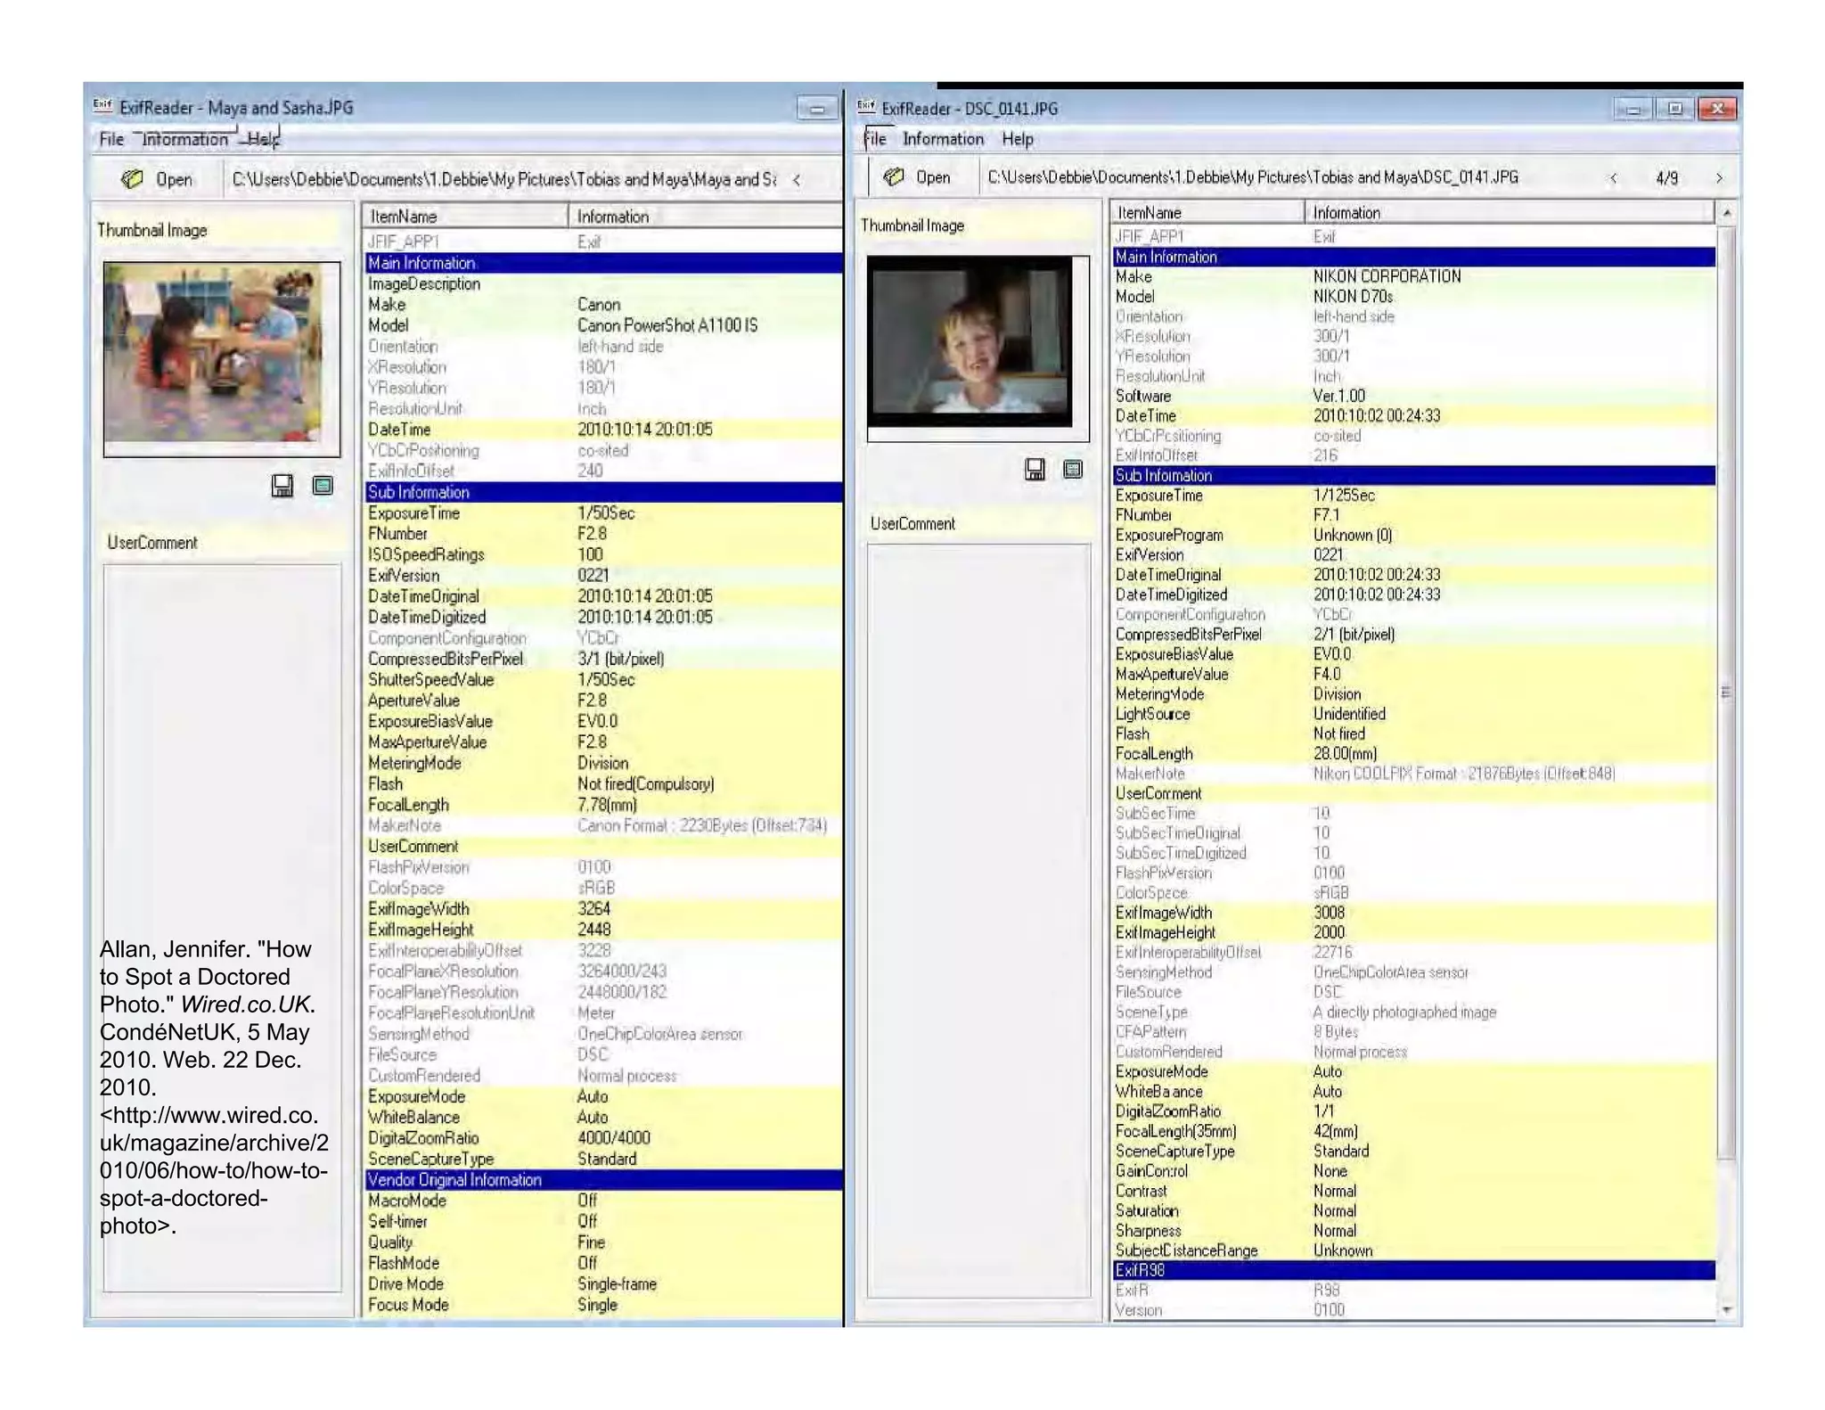Click the boy thumbnail image

click(x=971, y=343)
